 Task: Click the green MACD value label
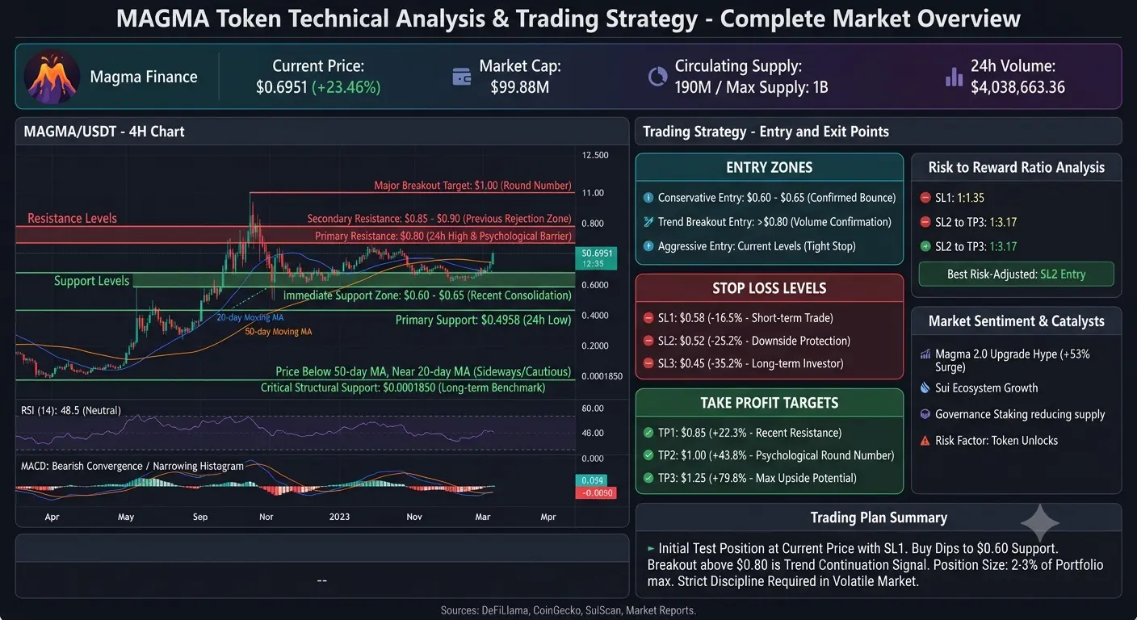(x=598, y=480)
